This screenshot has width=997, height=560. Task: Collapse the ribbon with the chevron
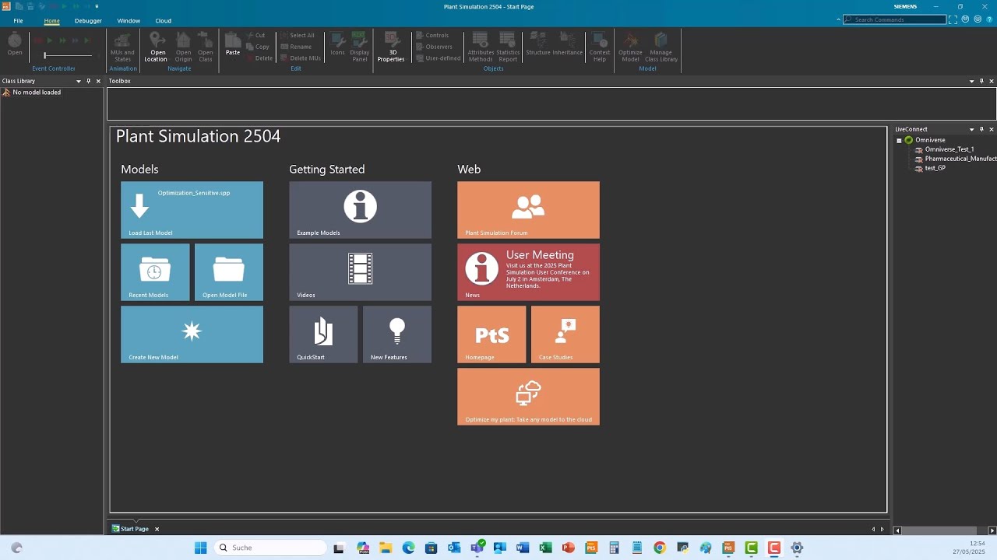[x=839, y=19]
